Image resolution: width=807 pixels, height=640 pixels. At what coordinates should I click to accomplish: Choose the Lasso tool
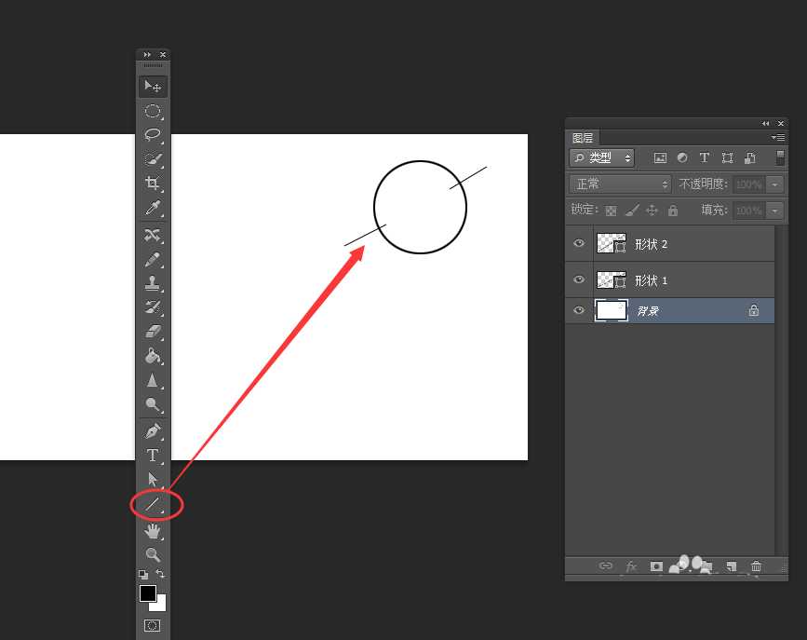(153, 135)
